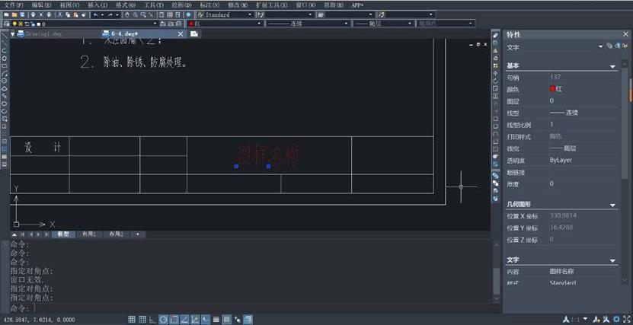Click the quick select icon in 特性 panel header
The height and width of the screenshot is (325, 633).
point(625,46)
